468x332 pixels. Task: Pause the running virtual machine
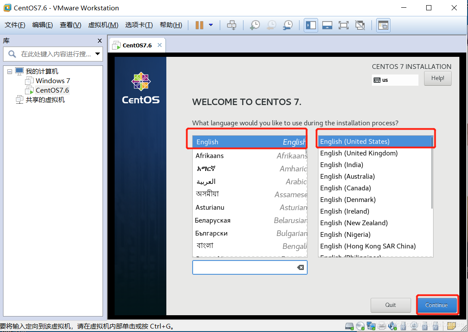[200, 25]
